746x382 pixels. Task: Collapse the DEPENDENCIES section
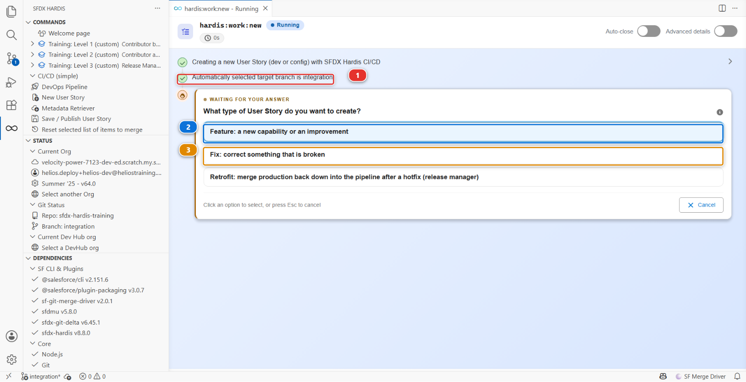pos(28,258)
